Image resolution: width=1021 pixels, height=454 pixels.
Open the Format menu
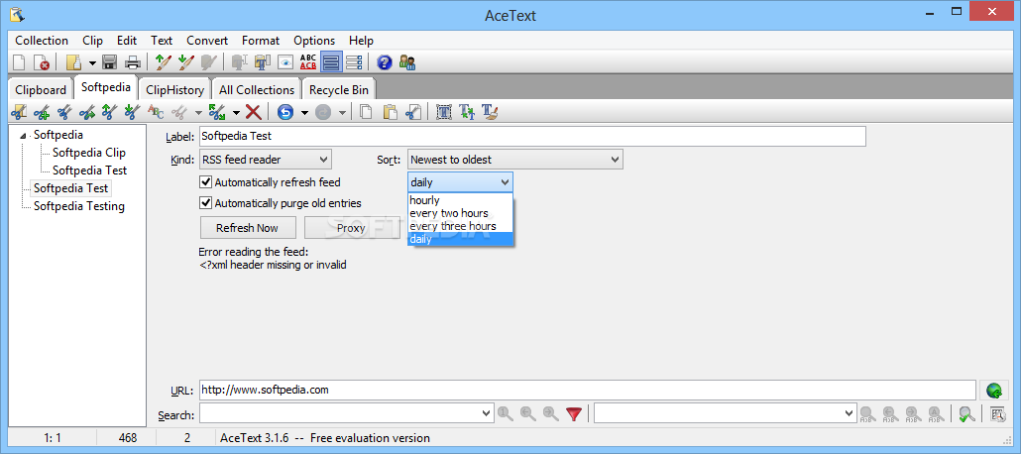tap(261, 41)
